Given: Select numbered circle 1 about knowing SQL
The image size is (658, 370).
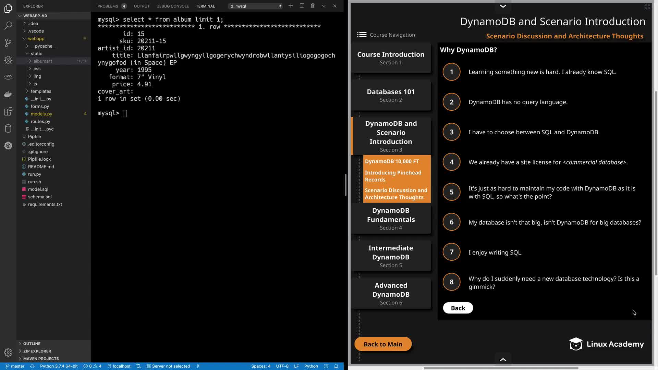Looking at the screenshot, I should [451, 72].
